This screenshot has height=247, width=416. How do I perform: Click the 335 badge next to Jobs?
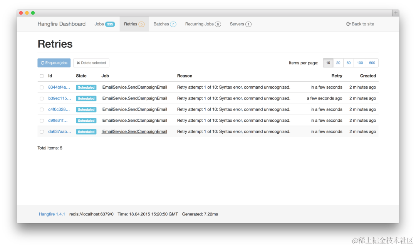point(110,24)
